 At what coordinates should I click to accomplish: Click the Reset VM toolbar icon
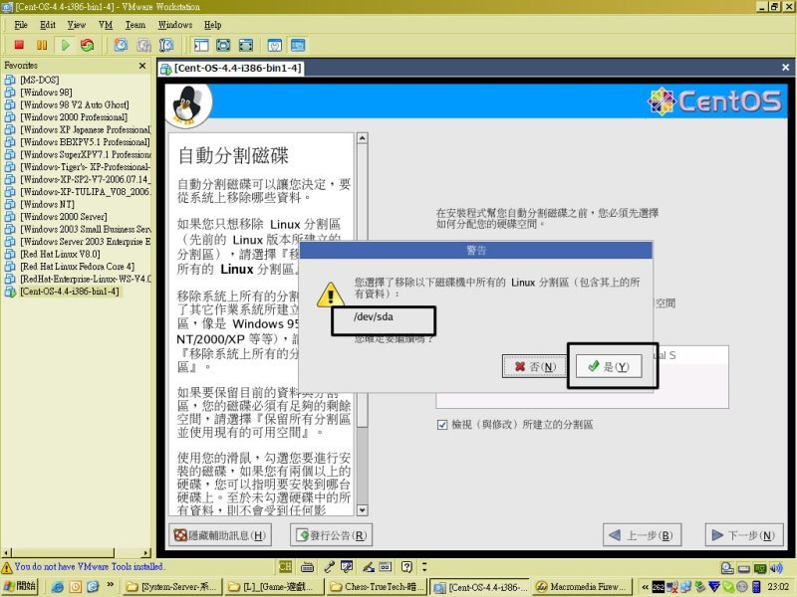coord(88,45)
